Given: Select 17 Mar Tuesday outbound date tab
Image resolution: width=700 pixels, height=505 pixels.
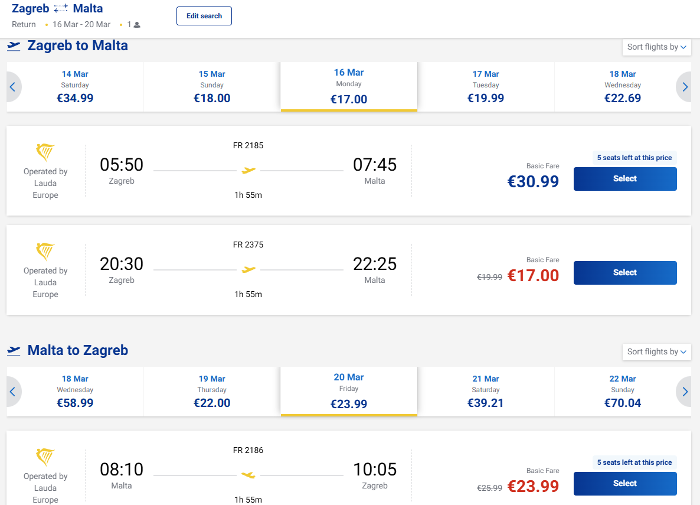Looking at the screenshot, I should pos(486,86).
